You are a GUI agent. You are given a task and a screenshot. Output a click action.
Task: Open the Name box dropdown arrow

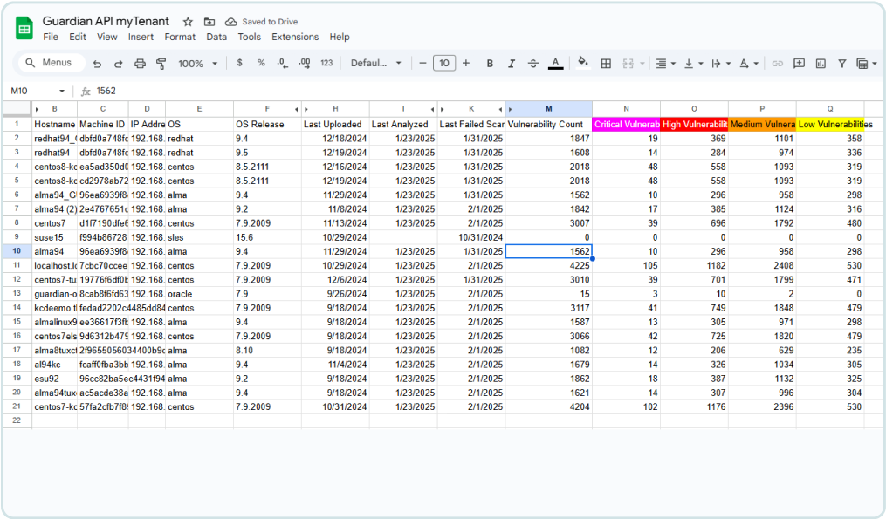point(62,91)
